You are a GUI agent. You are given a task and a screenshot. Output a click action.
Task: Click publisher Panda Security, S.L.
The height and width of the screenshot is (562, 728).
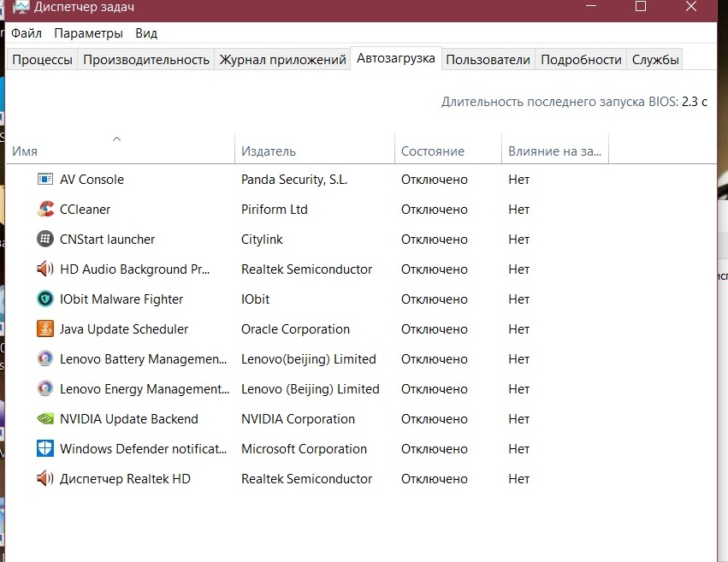point(294,180)
